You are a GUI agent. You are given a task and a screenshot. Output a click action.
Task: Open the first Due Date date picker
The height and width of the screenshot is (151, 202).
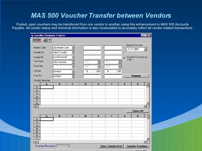(99, 67)
